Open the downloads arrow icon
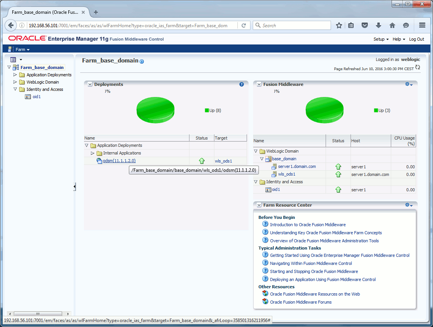433x327 pixels. [x=378, y=25]
